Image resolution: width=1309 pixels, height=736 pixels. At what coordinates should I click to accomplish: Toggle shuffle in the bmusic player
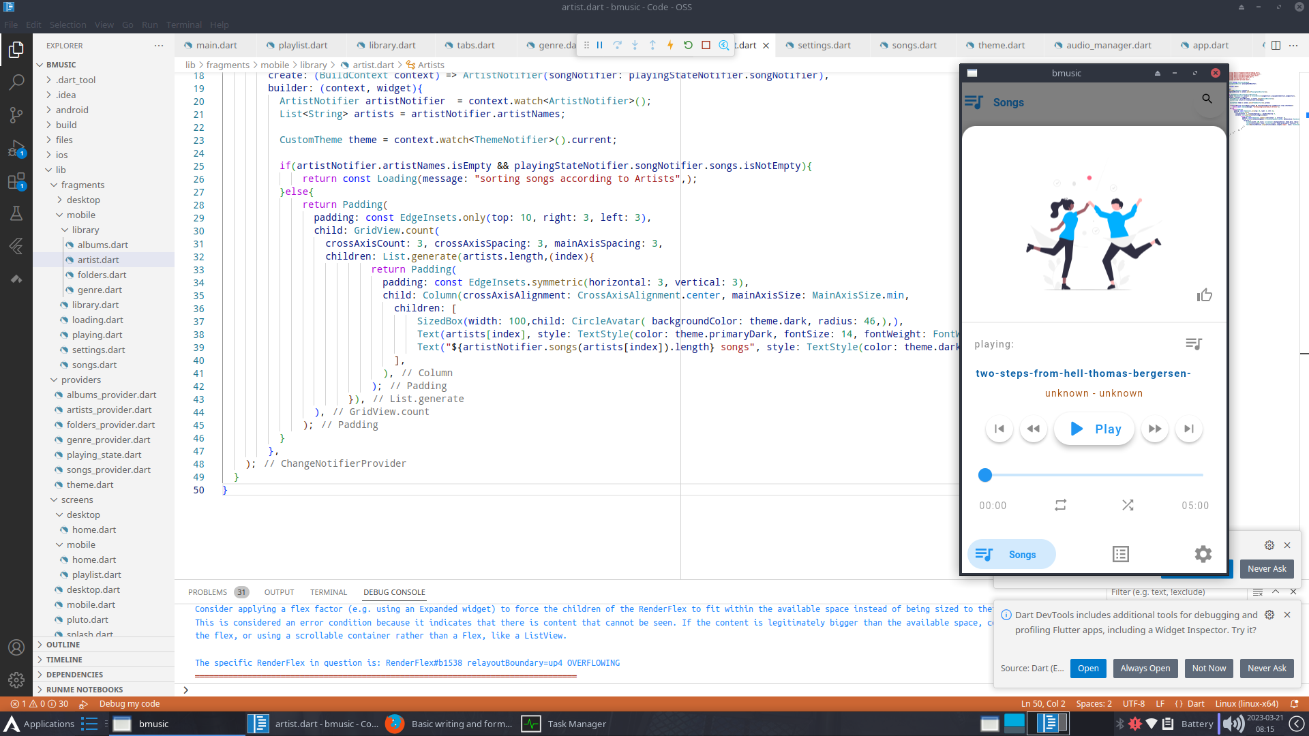click(x=1128, y=505)
